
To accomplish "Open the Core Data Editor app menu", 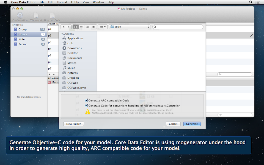I will (23, 2).
